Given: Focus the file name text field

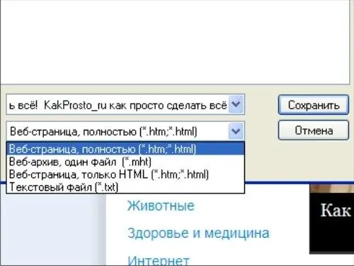Looking at the screenshot, I should [118, 105].
